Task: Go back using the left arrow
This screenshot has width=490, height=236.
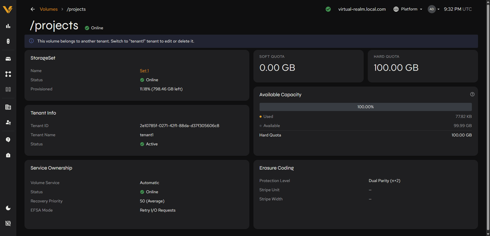Action: click(33, 9)
